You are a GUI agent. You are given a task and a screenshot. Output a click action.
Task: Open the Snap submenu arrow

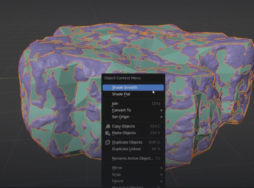click(x=161, y=174)
